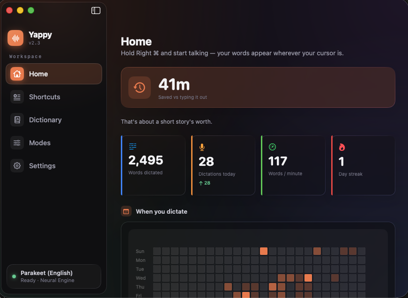Click the 'Ready · Neural Engine' status text

47,280
